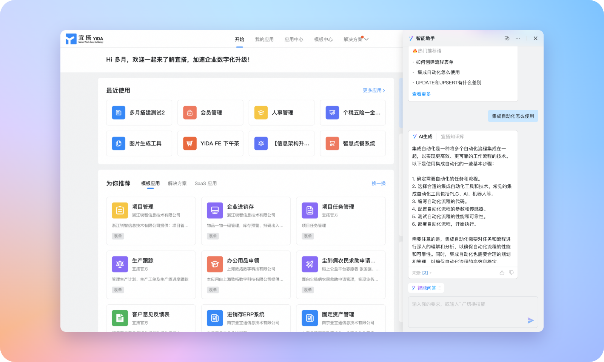Open the 智慧点餐系统 app icon
Image resolution: width=604 pixels, height=362 pixels.
(332, 143)
